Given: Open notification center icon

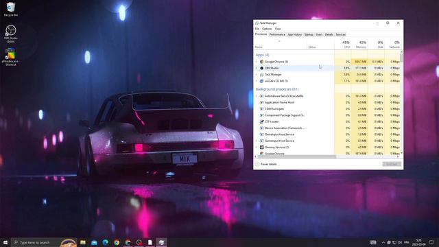Looking at the screenshot, I should 431,242.
